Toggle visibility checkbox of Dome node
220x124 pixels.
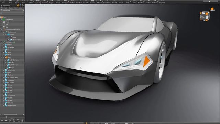click(8, 37)
